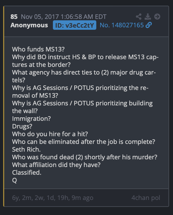Click the 4chan pol source label
The height and width of the screenshot is (215, 173).
(146, 198)
